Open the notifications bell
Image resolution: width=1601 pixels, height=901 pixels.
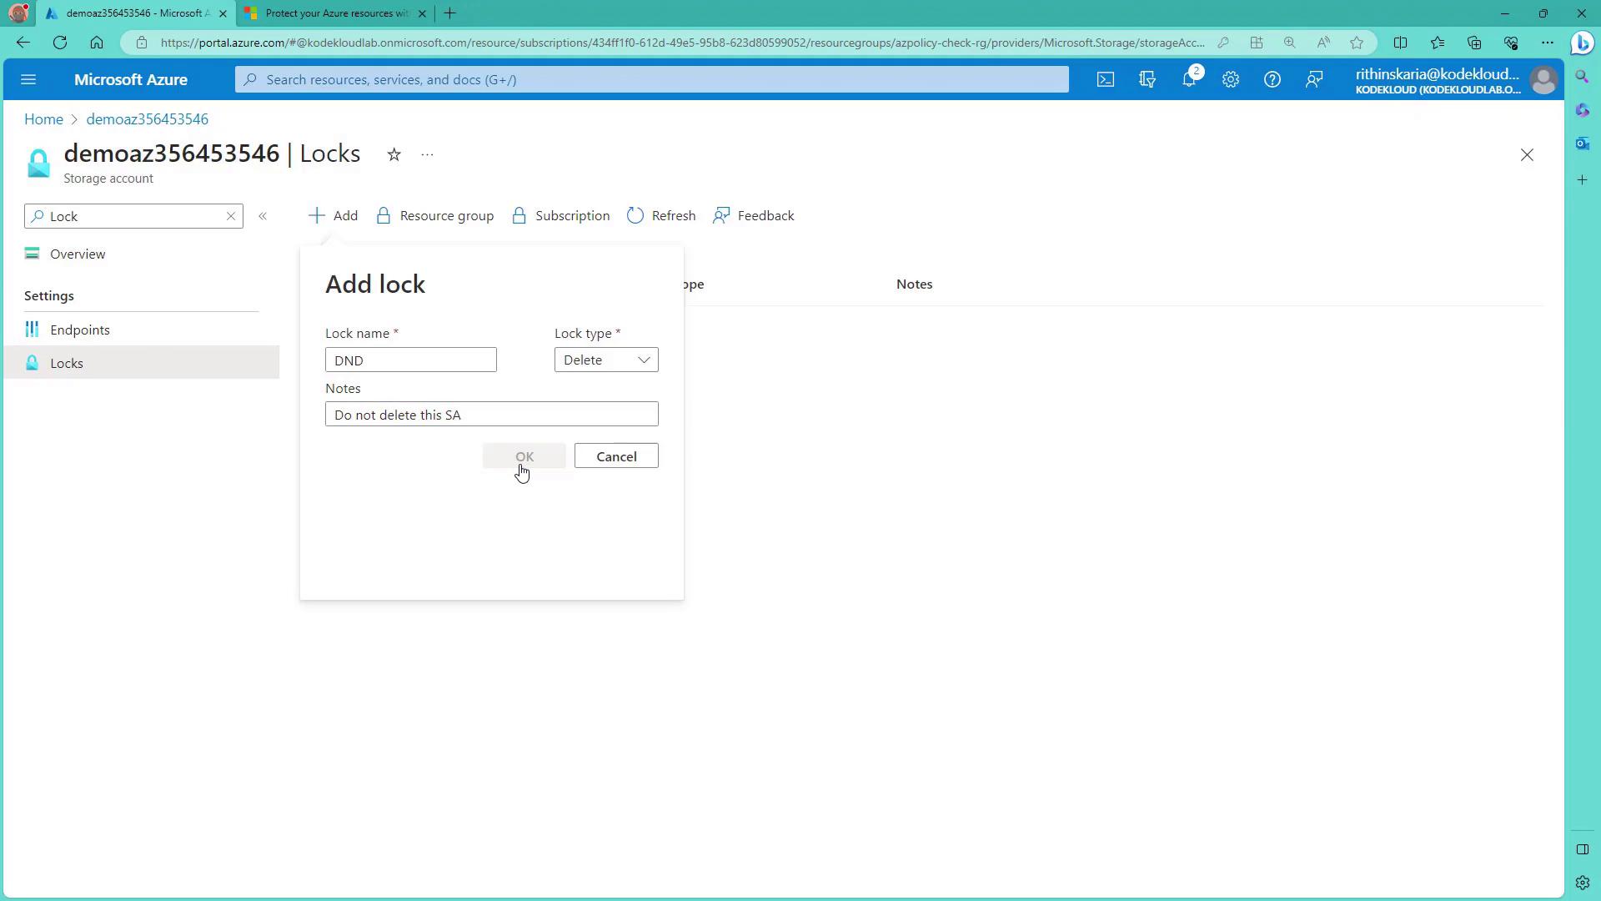tap(1189, 79)
